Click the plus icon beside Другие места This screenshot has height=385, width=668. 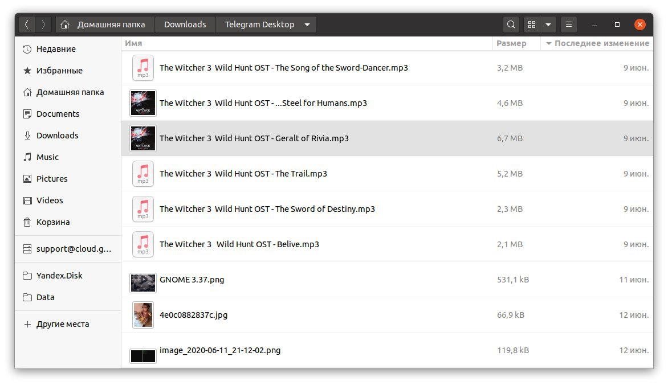click(27, 324)
